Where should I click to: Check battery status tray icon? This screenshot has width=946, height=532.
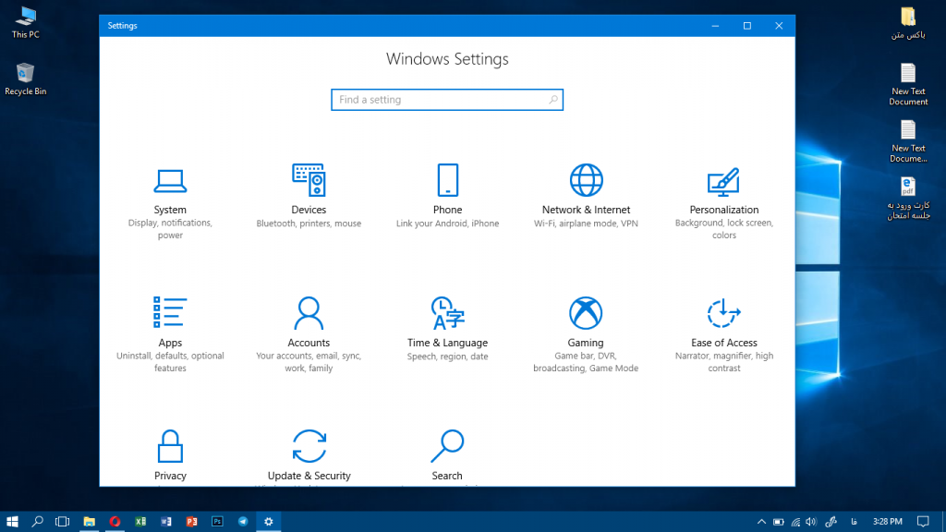(x=778, y=522)
